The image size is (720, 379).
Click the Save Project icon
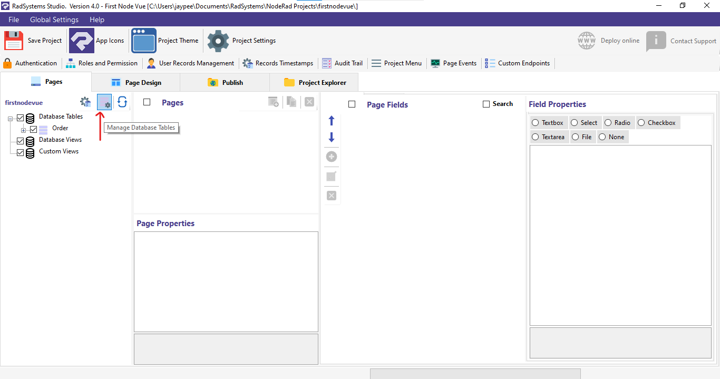13,40
